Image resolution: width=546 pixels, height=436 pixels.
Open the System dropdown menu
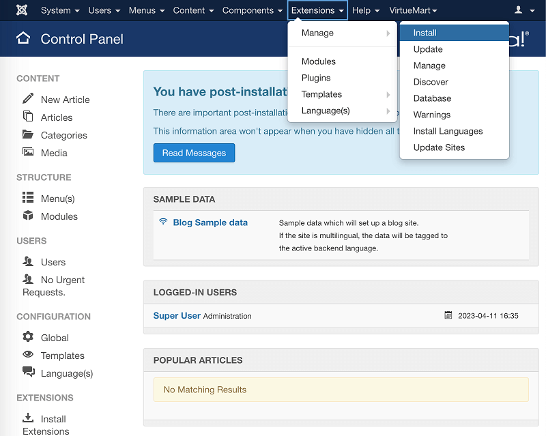point(60,10)
